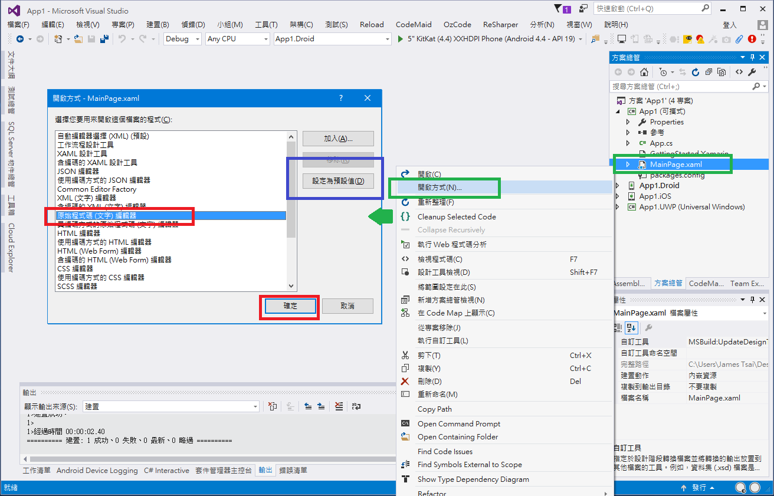Toggle word wrap icon in output panel
The width and height of the screenshot is (774, 496).
[x=356, y=406]
